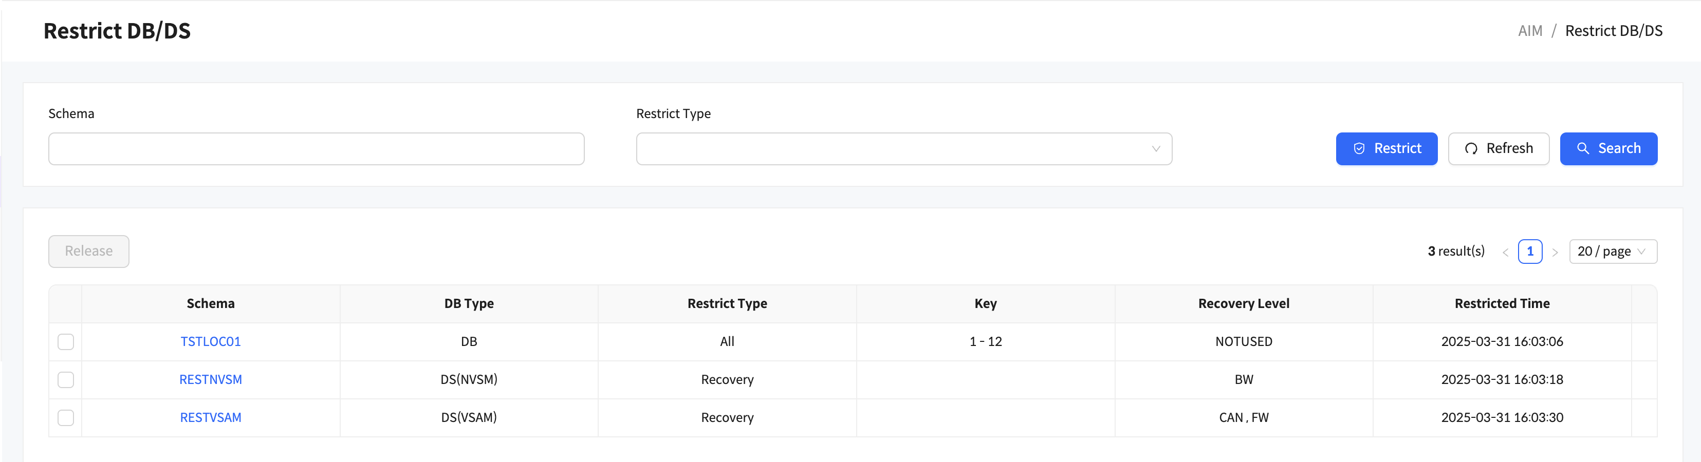Image resolution: width=1701 pixels, height=462 pixels.
Task: Open the TSTLOC01 schema link
Action: coord(211,342)
